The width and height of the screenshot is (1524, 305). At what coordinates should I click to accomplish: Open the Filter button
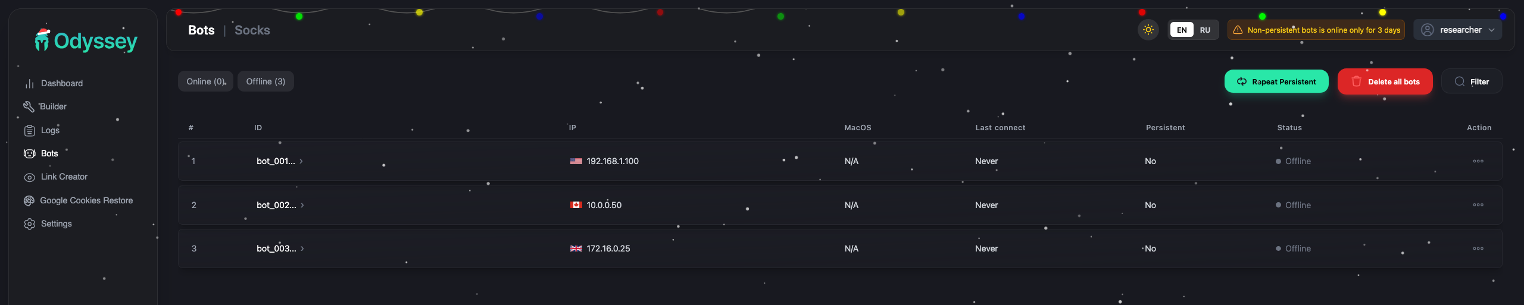coord(1472,82)
